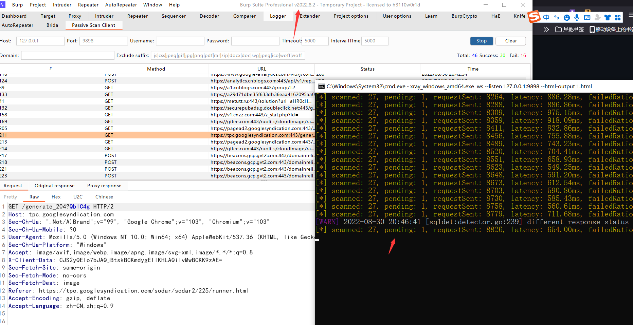Viewport: 633px width, 325px height.
Task: Switch to the Comparer tab
Action: (245, 16)
